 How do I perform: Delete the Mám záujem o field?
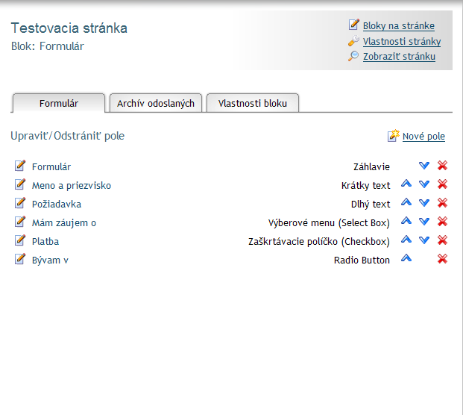point(442,222)
